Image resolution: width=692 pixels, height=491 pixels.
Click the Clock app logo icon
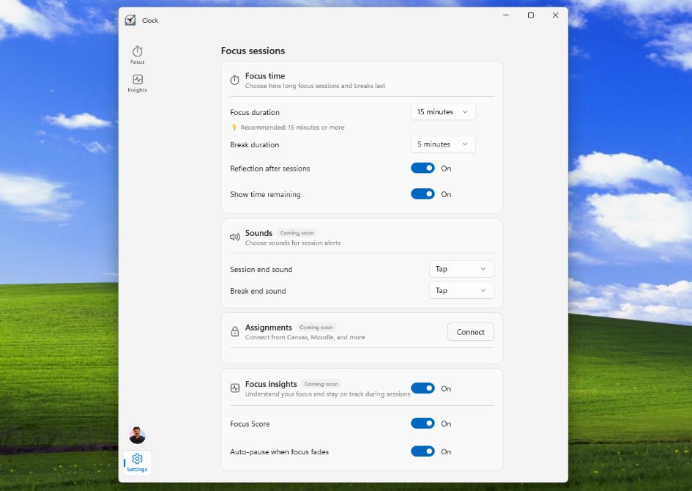(x=130, y=21)
